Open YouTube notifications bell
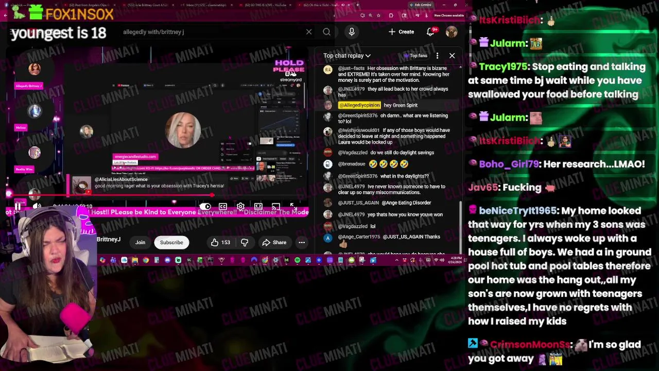This screenshot has width=659, height=371. [x=430, y=32]
